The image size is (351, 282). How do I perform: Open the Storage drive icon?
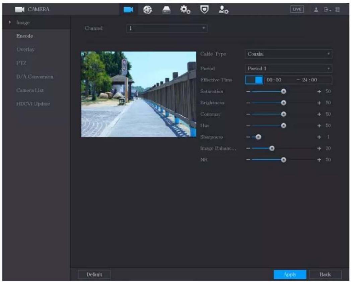[x=166, y=10]
